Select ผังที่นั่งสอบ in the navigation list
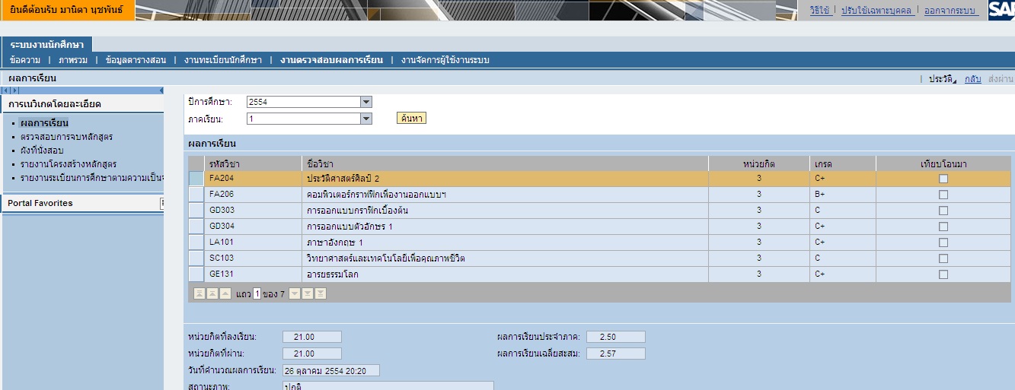Viewport: 1015px width, 390px height. tap(42, 151)
